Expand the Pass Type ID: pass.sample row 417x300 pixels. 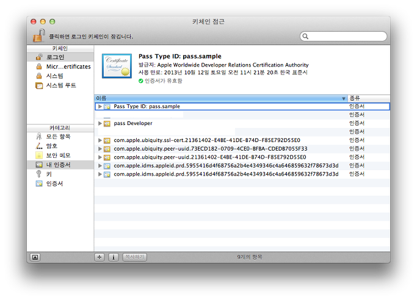click(100, 107)
